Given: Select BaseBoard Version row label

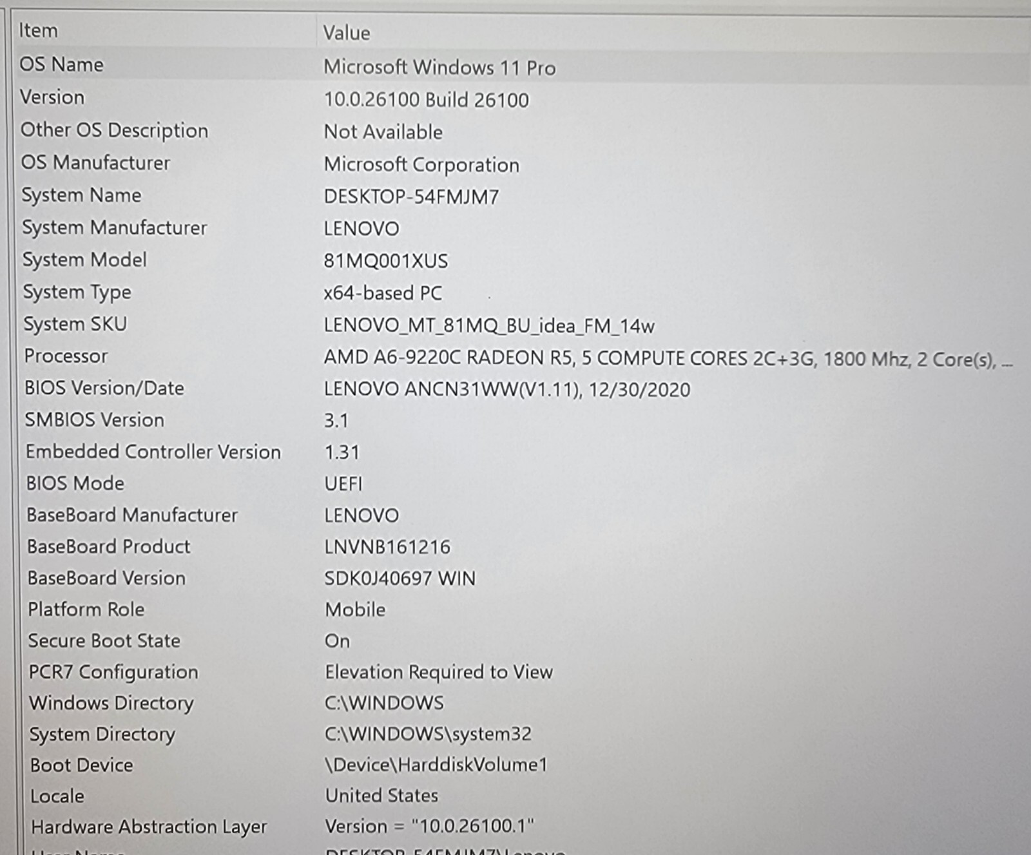Looking at the screenshot, I should click(x=106, y=578).
